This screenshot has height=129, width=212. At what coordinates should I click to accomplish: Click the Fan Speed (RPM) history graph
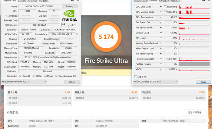click(194, 28)
